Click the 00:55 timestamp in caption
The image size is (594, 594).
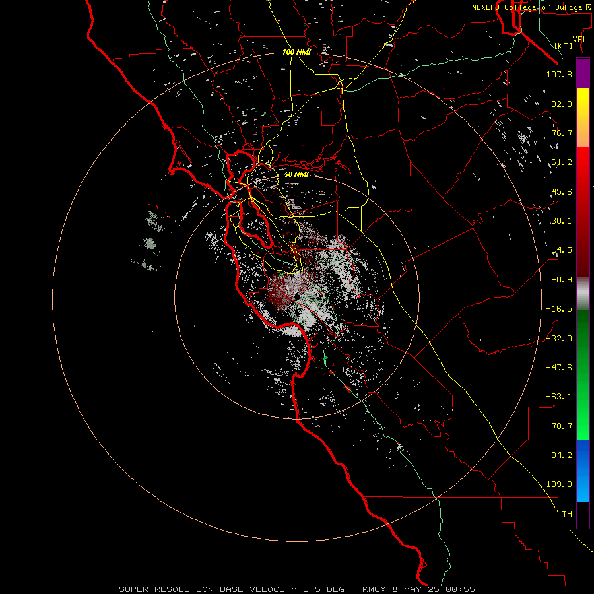[460, 589]
